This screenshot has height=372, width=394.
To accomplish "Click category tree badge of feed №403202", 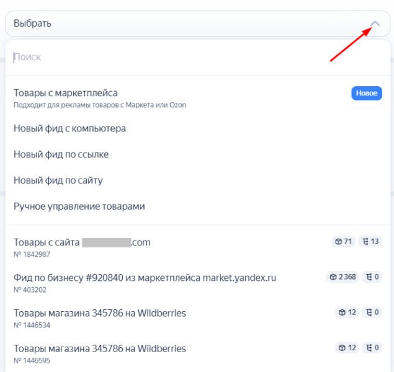I will 372,277.
